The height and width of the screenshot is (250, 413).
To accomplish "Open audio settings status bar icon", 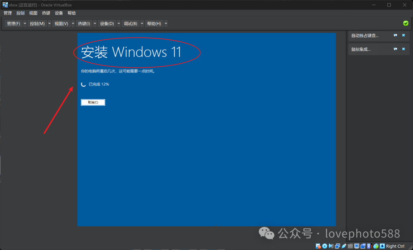I will pos(331,246).
